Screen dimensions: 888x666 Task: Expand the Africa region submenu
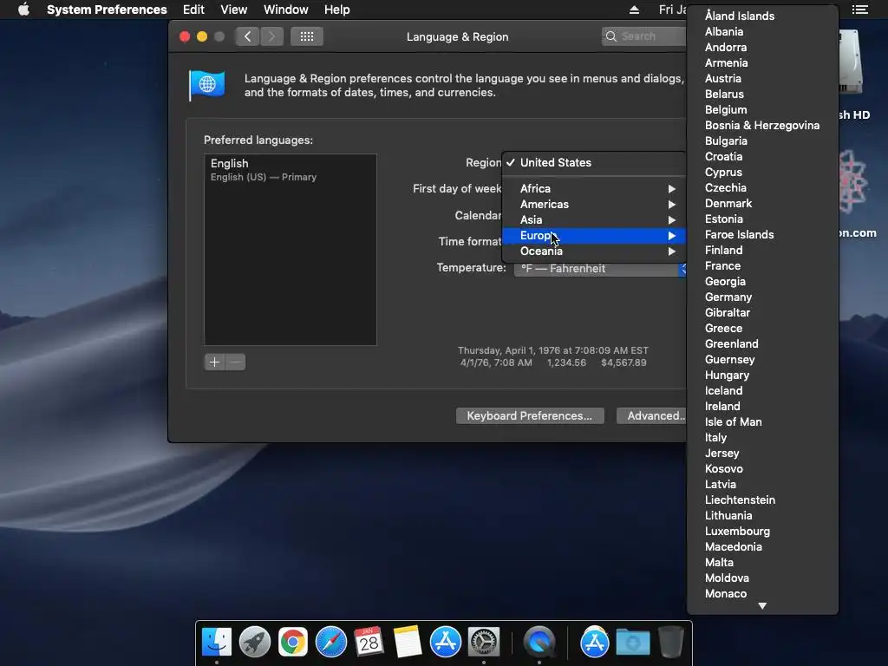pos(594,188)
